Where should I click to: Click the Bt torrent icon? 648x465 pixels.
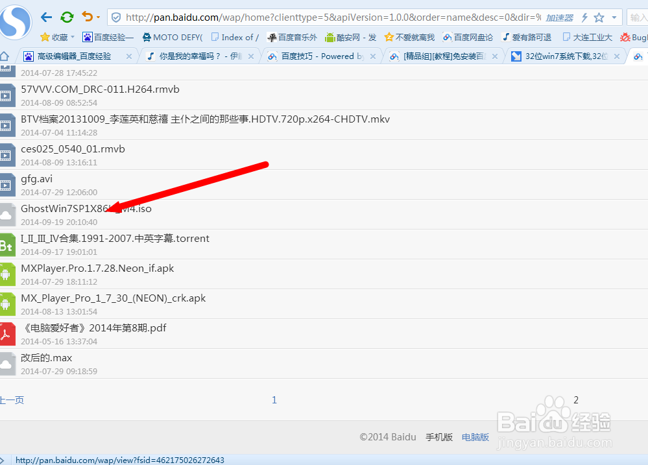pos(7,246)
